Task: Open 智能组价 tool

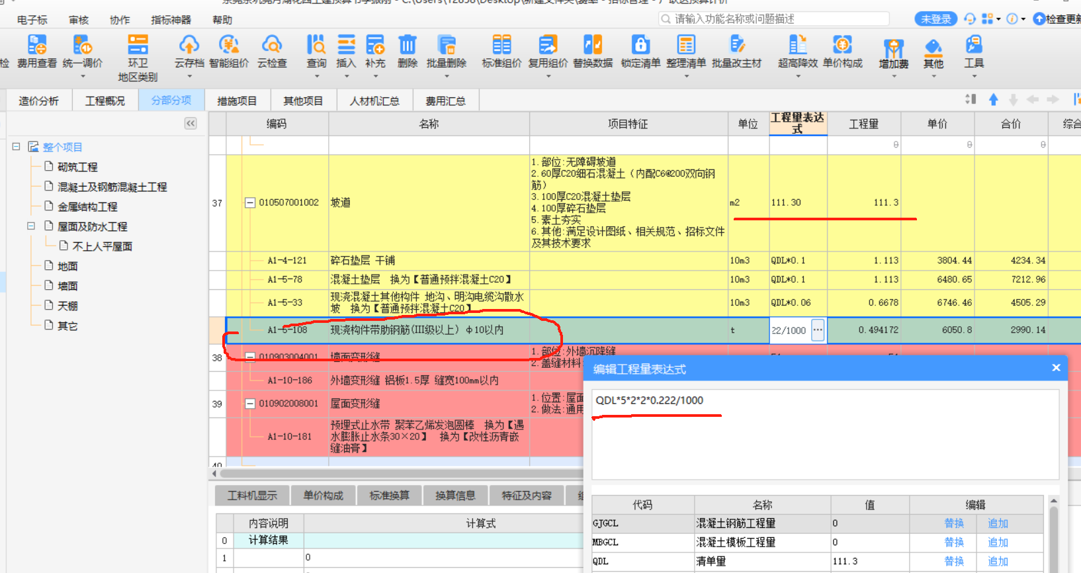Action: 229,52
